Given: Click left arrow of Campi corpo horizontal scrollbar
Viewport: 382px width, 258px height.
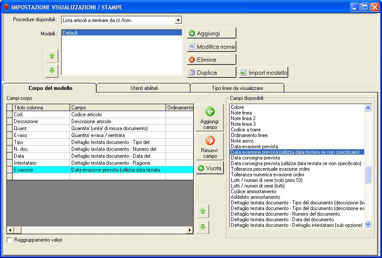Looking at the screenshot, I should click(10, 230).
